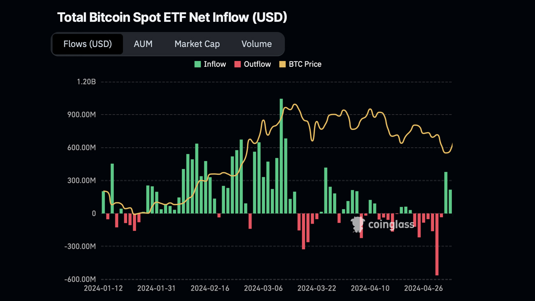Click the 1.20B y-axis label
535x301 pixels.
coord(86,82)
